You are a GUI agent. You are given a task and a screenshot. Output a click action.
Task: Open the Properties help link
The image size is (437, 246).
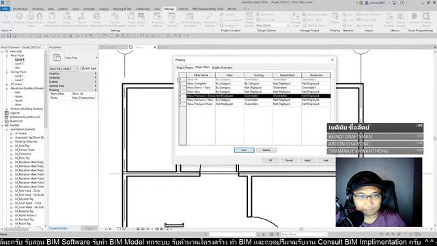pos(58,228)
